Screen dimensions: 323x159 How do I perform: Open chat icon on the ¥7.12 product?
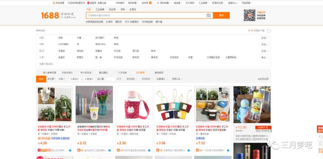[228, 150]
